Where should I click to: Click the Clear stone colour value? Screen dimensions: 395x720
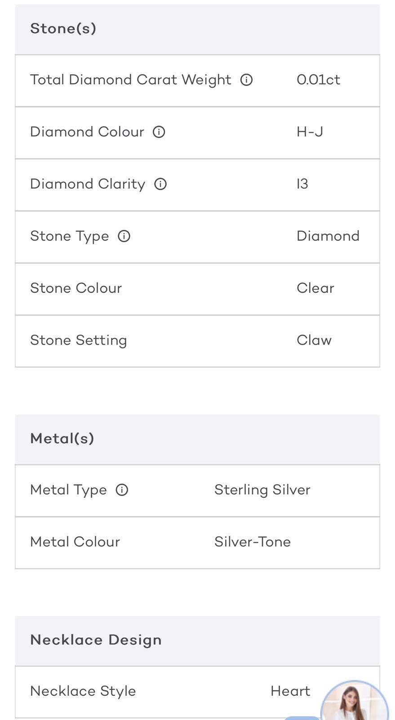pos(315,288)
